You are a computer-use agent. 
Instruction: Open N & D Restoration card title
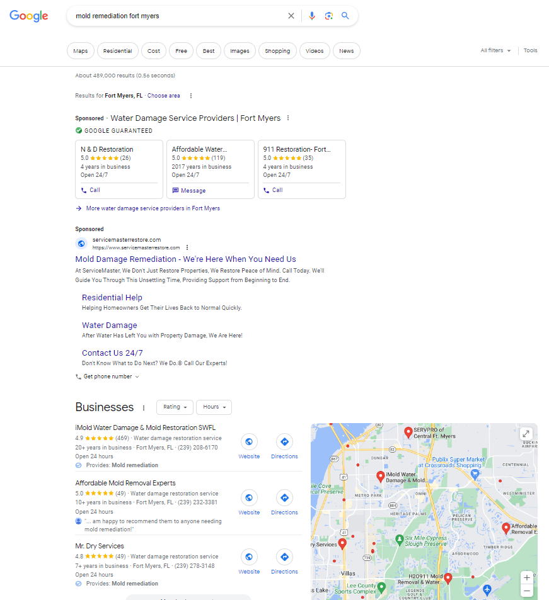pos(107,150)
